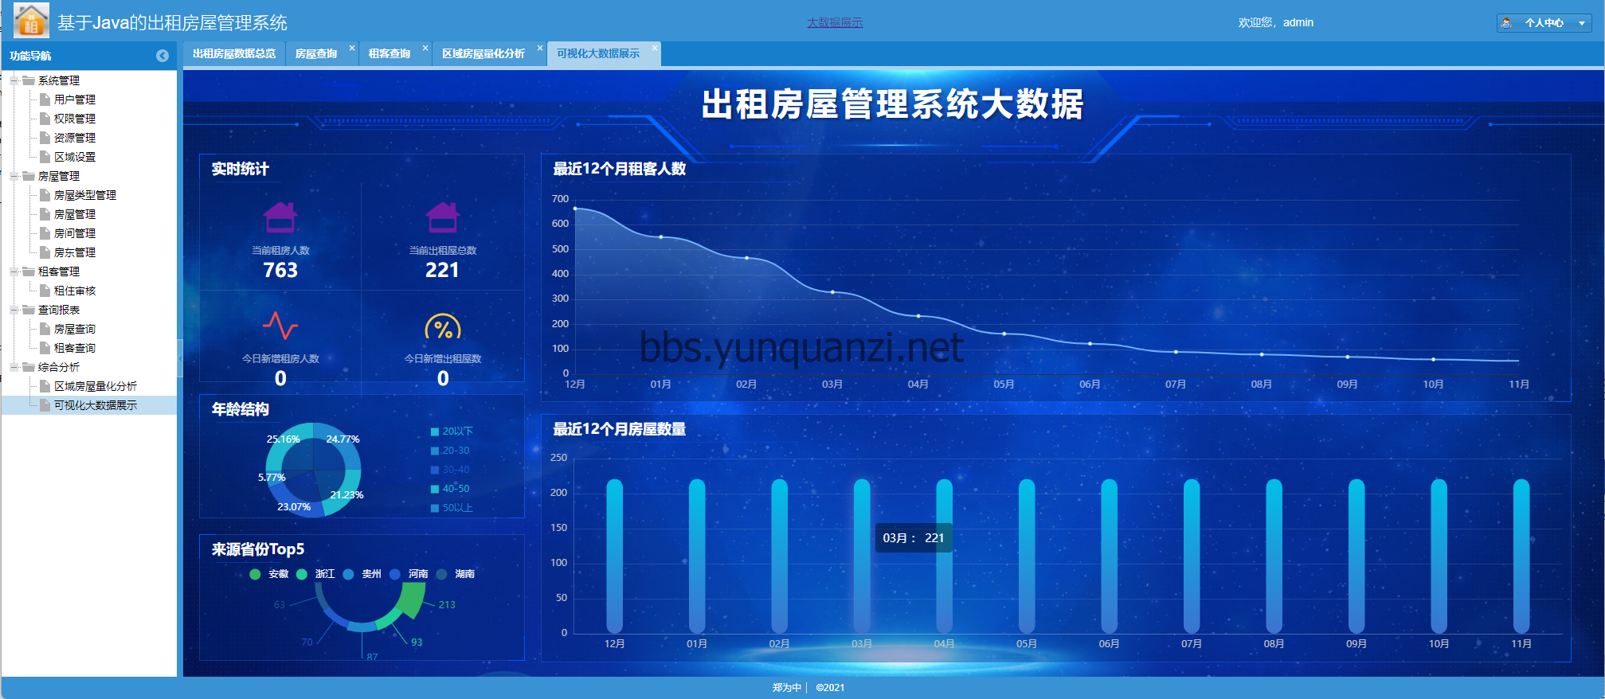Open the 大数据展示 link in header
Image resolution: width=1605 pixels, height=699 pixels.
coord(835,22)
